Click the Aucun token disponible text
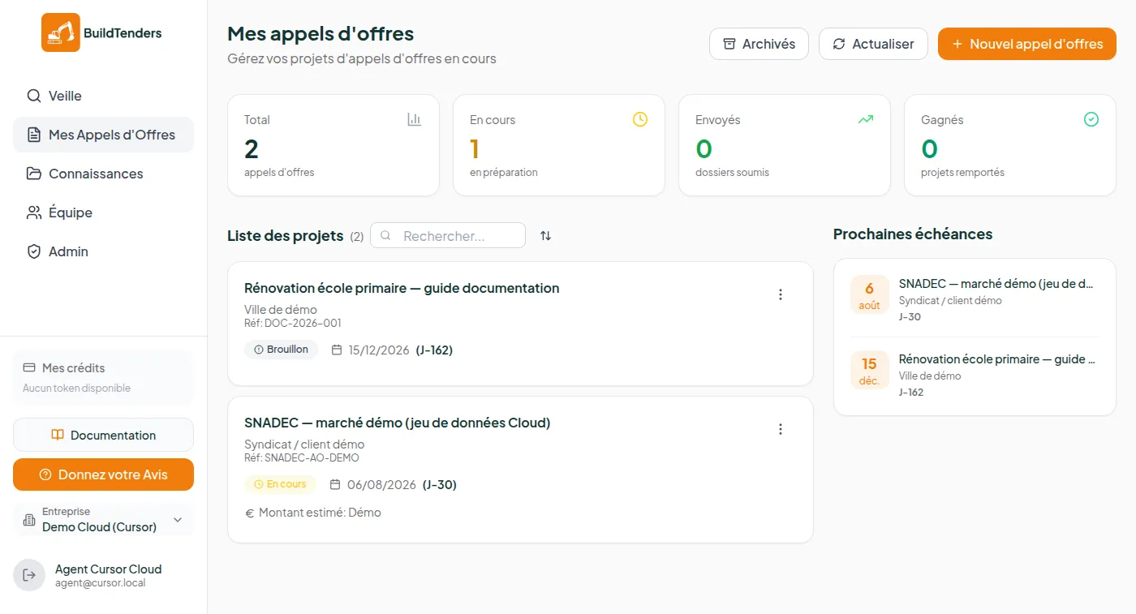This screenshot has width=1136, height=614. [x=76, y=388]
